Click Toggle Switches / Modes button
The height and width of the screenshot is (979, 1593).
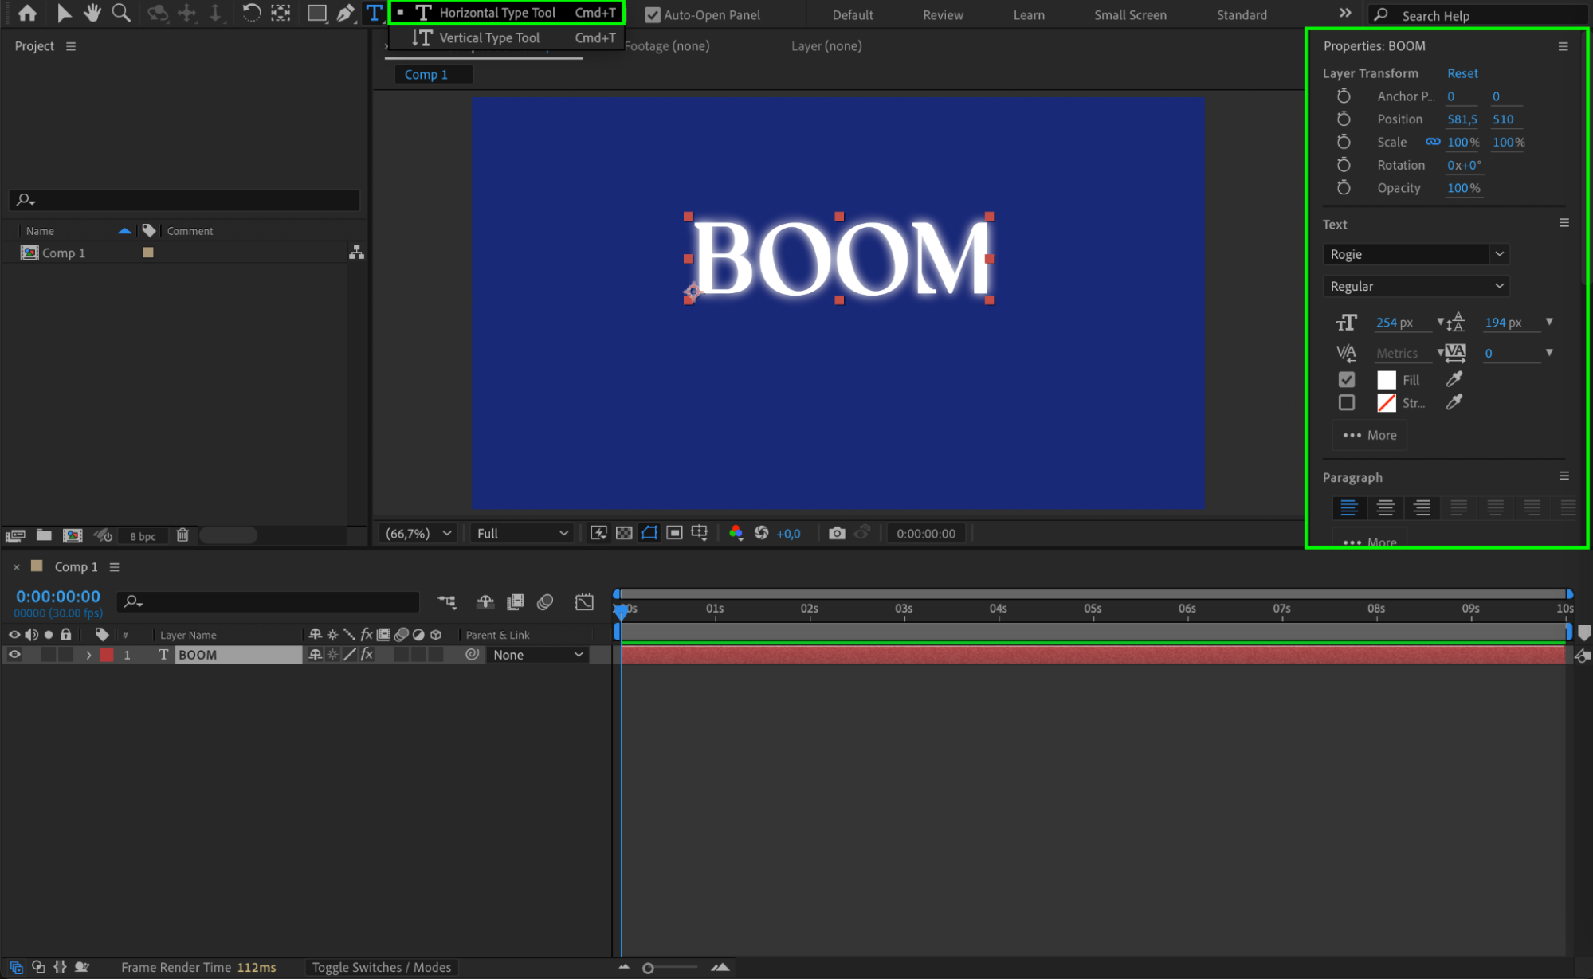(x=381, y=967)
